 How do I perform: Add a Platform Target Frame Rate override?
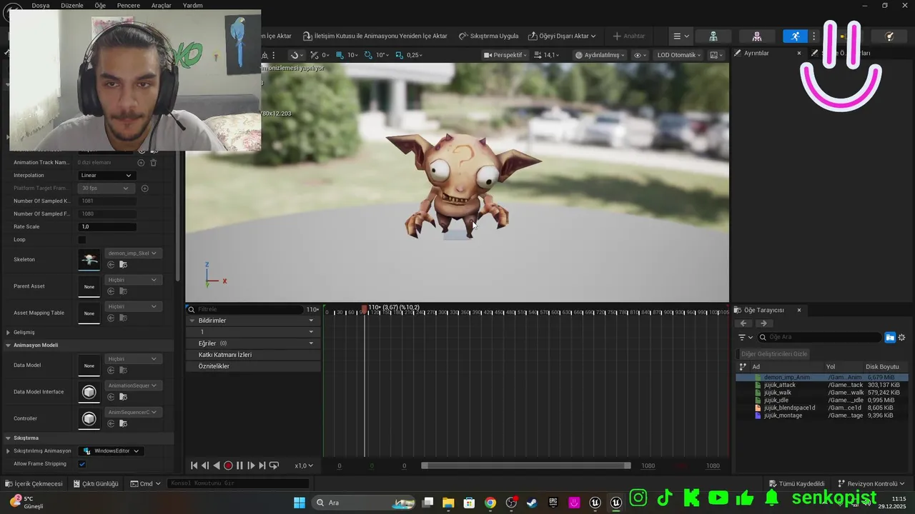[x=144, y=188]
